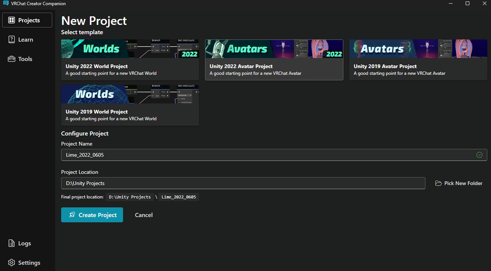The height and width of the screenshot is (271, 491).
Task: Click the Unity 2019 Worlds banner thumbnail
Action: 130,94
